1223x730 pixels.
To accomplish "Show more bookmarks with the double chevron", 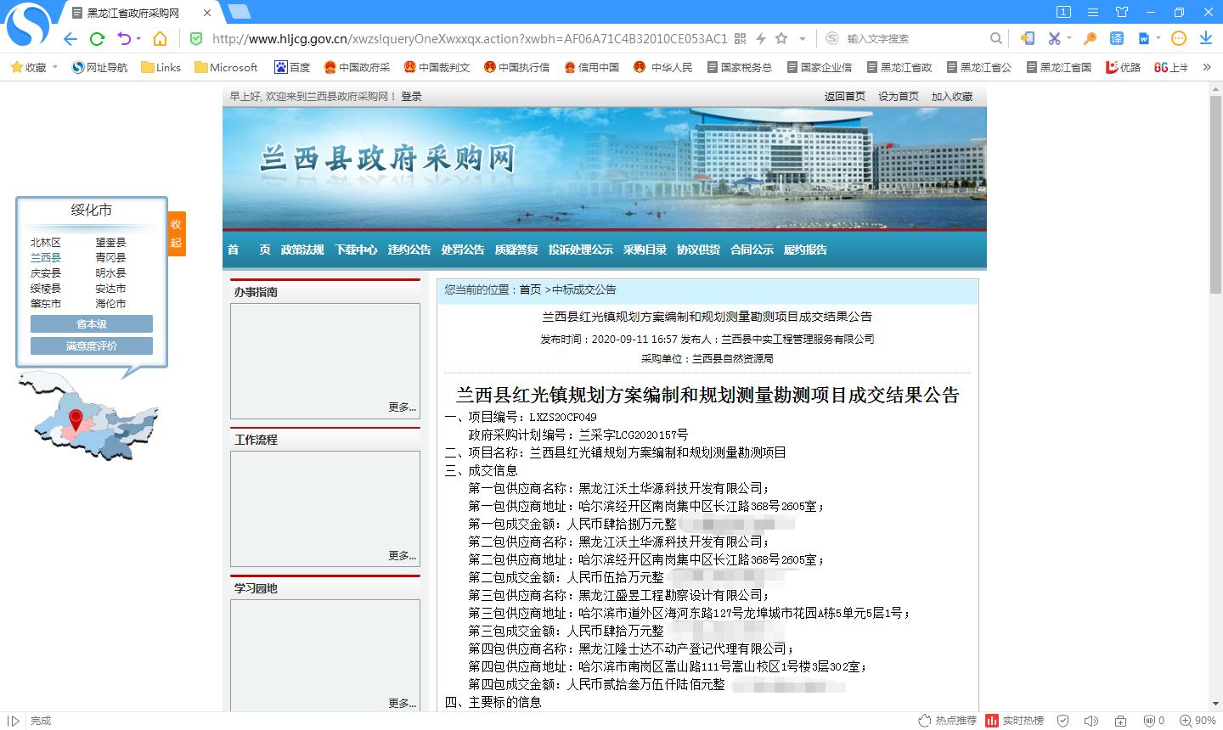I will 1207,67.
